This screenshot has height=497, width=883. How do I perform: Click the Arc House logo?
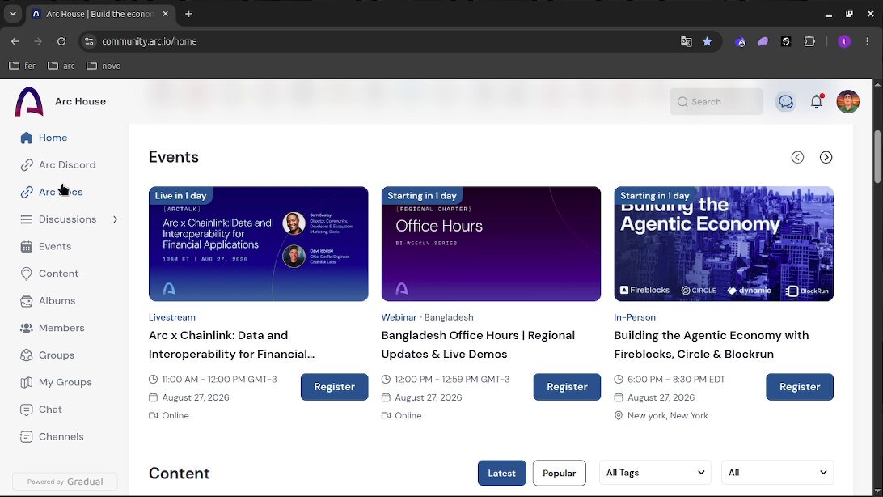pos(29,101)
